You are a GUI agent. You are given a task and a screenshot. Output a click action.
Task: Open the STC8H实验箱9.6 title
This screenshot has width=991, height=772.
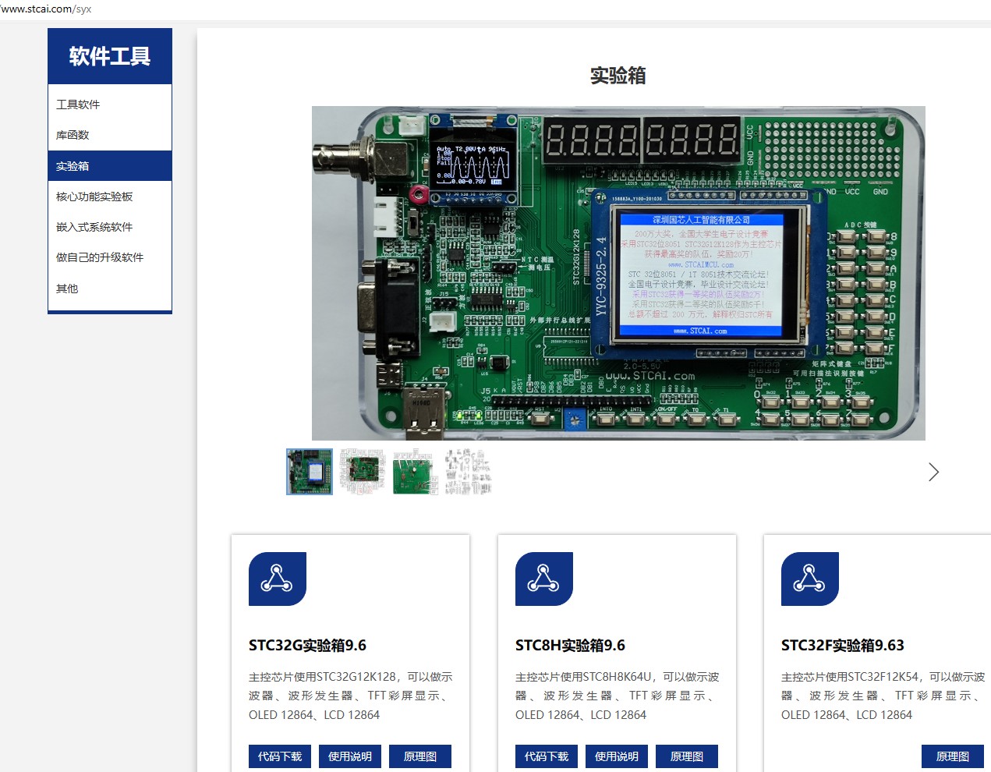coord(570,645)
